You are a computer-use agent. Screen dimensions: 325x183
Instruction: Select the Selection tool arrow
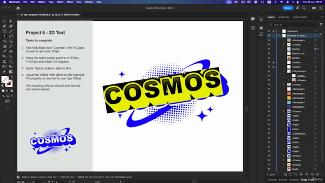(5, 21)
